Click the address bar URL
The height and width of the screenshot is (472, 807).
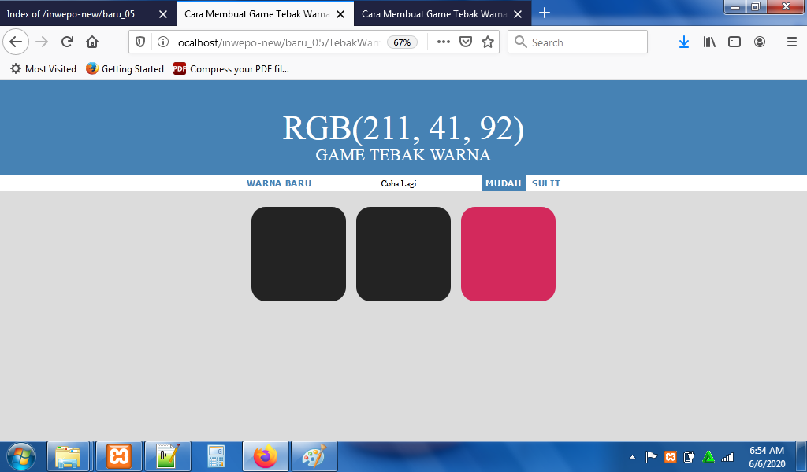point(277,42)
